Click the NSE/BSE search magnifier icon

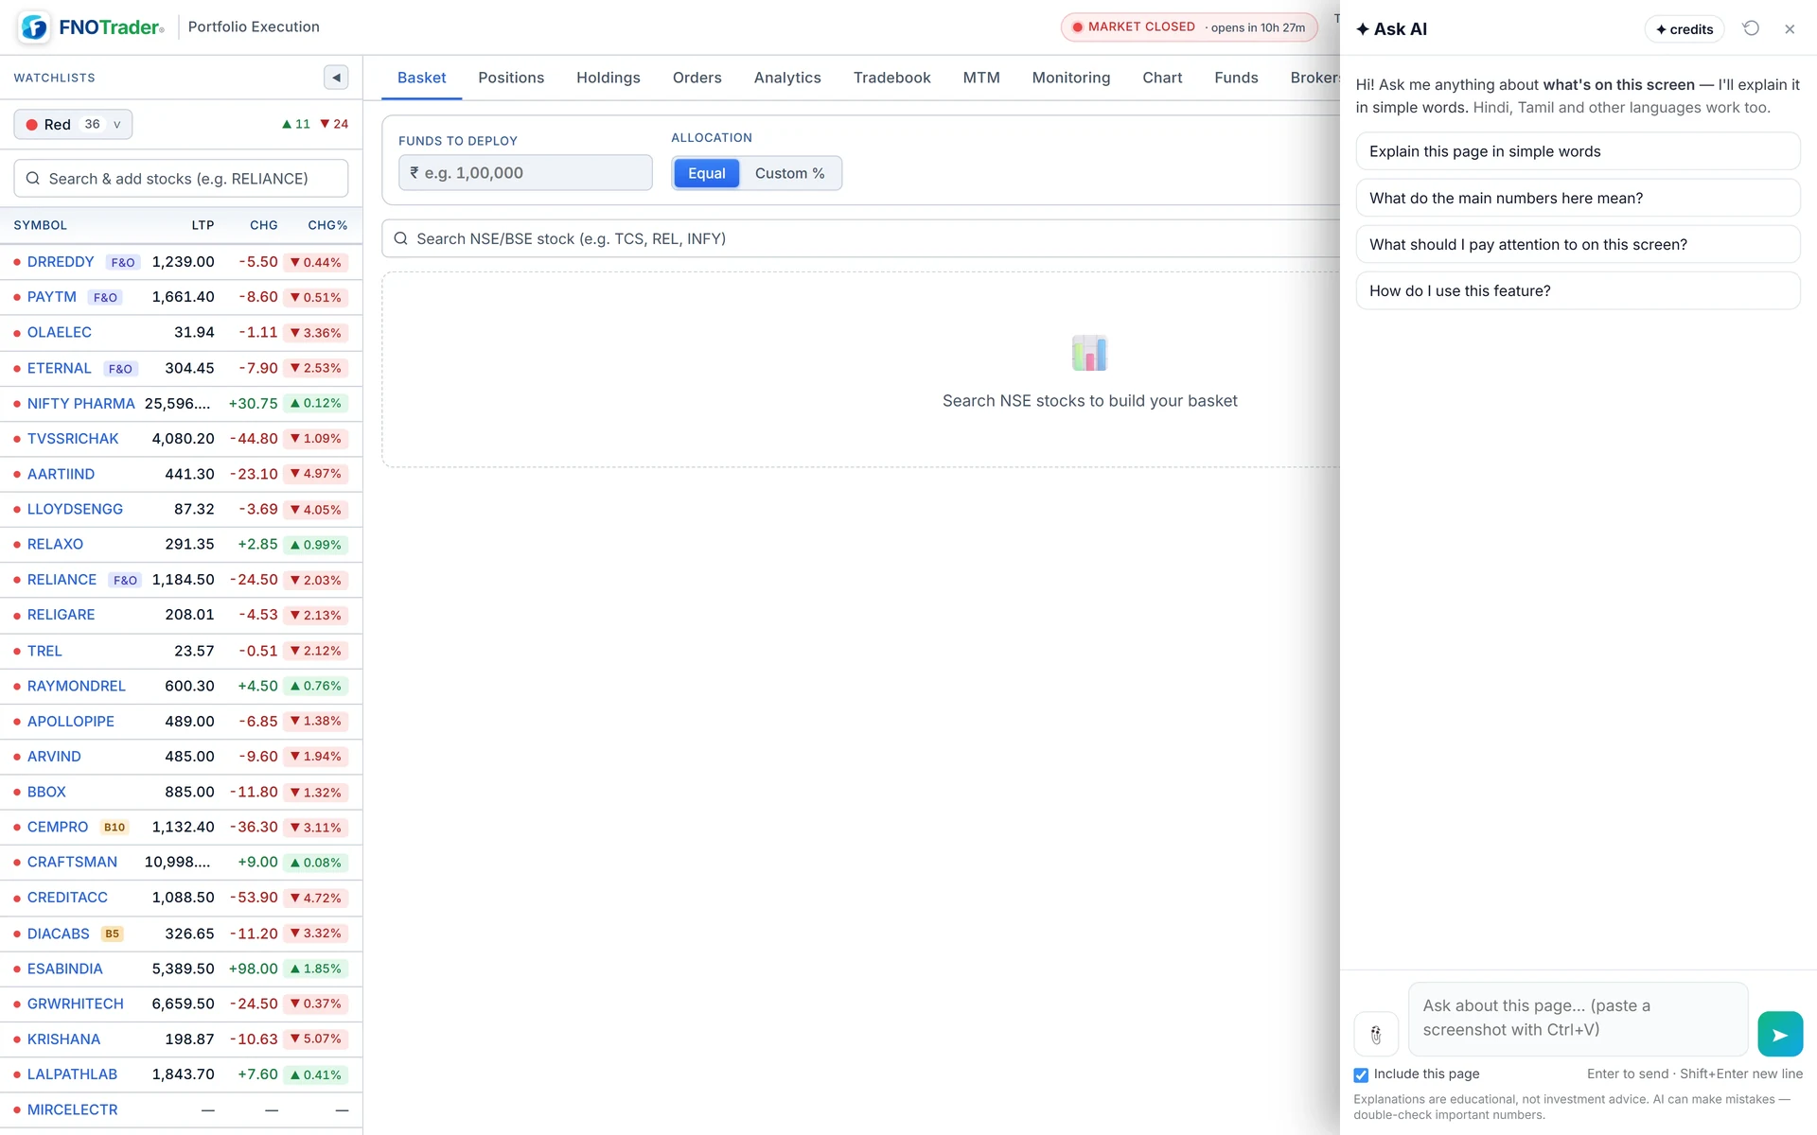401,238
